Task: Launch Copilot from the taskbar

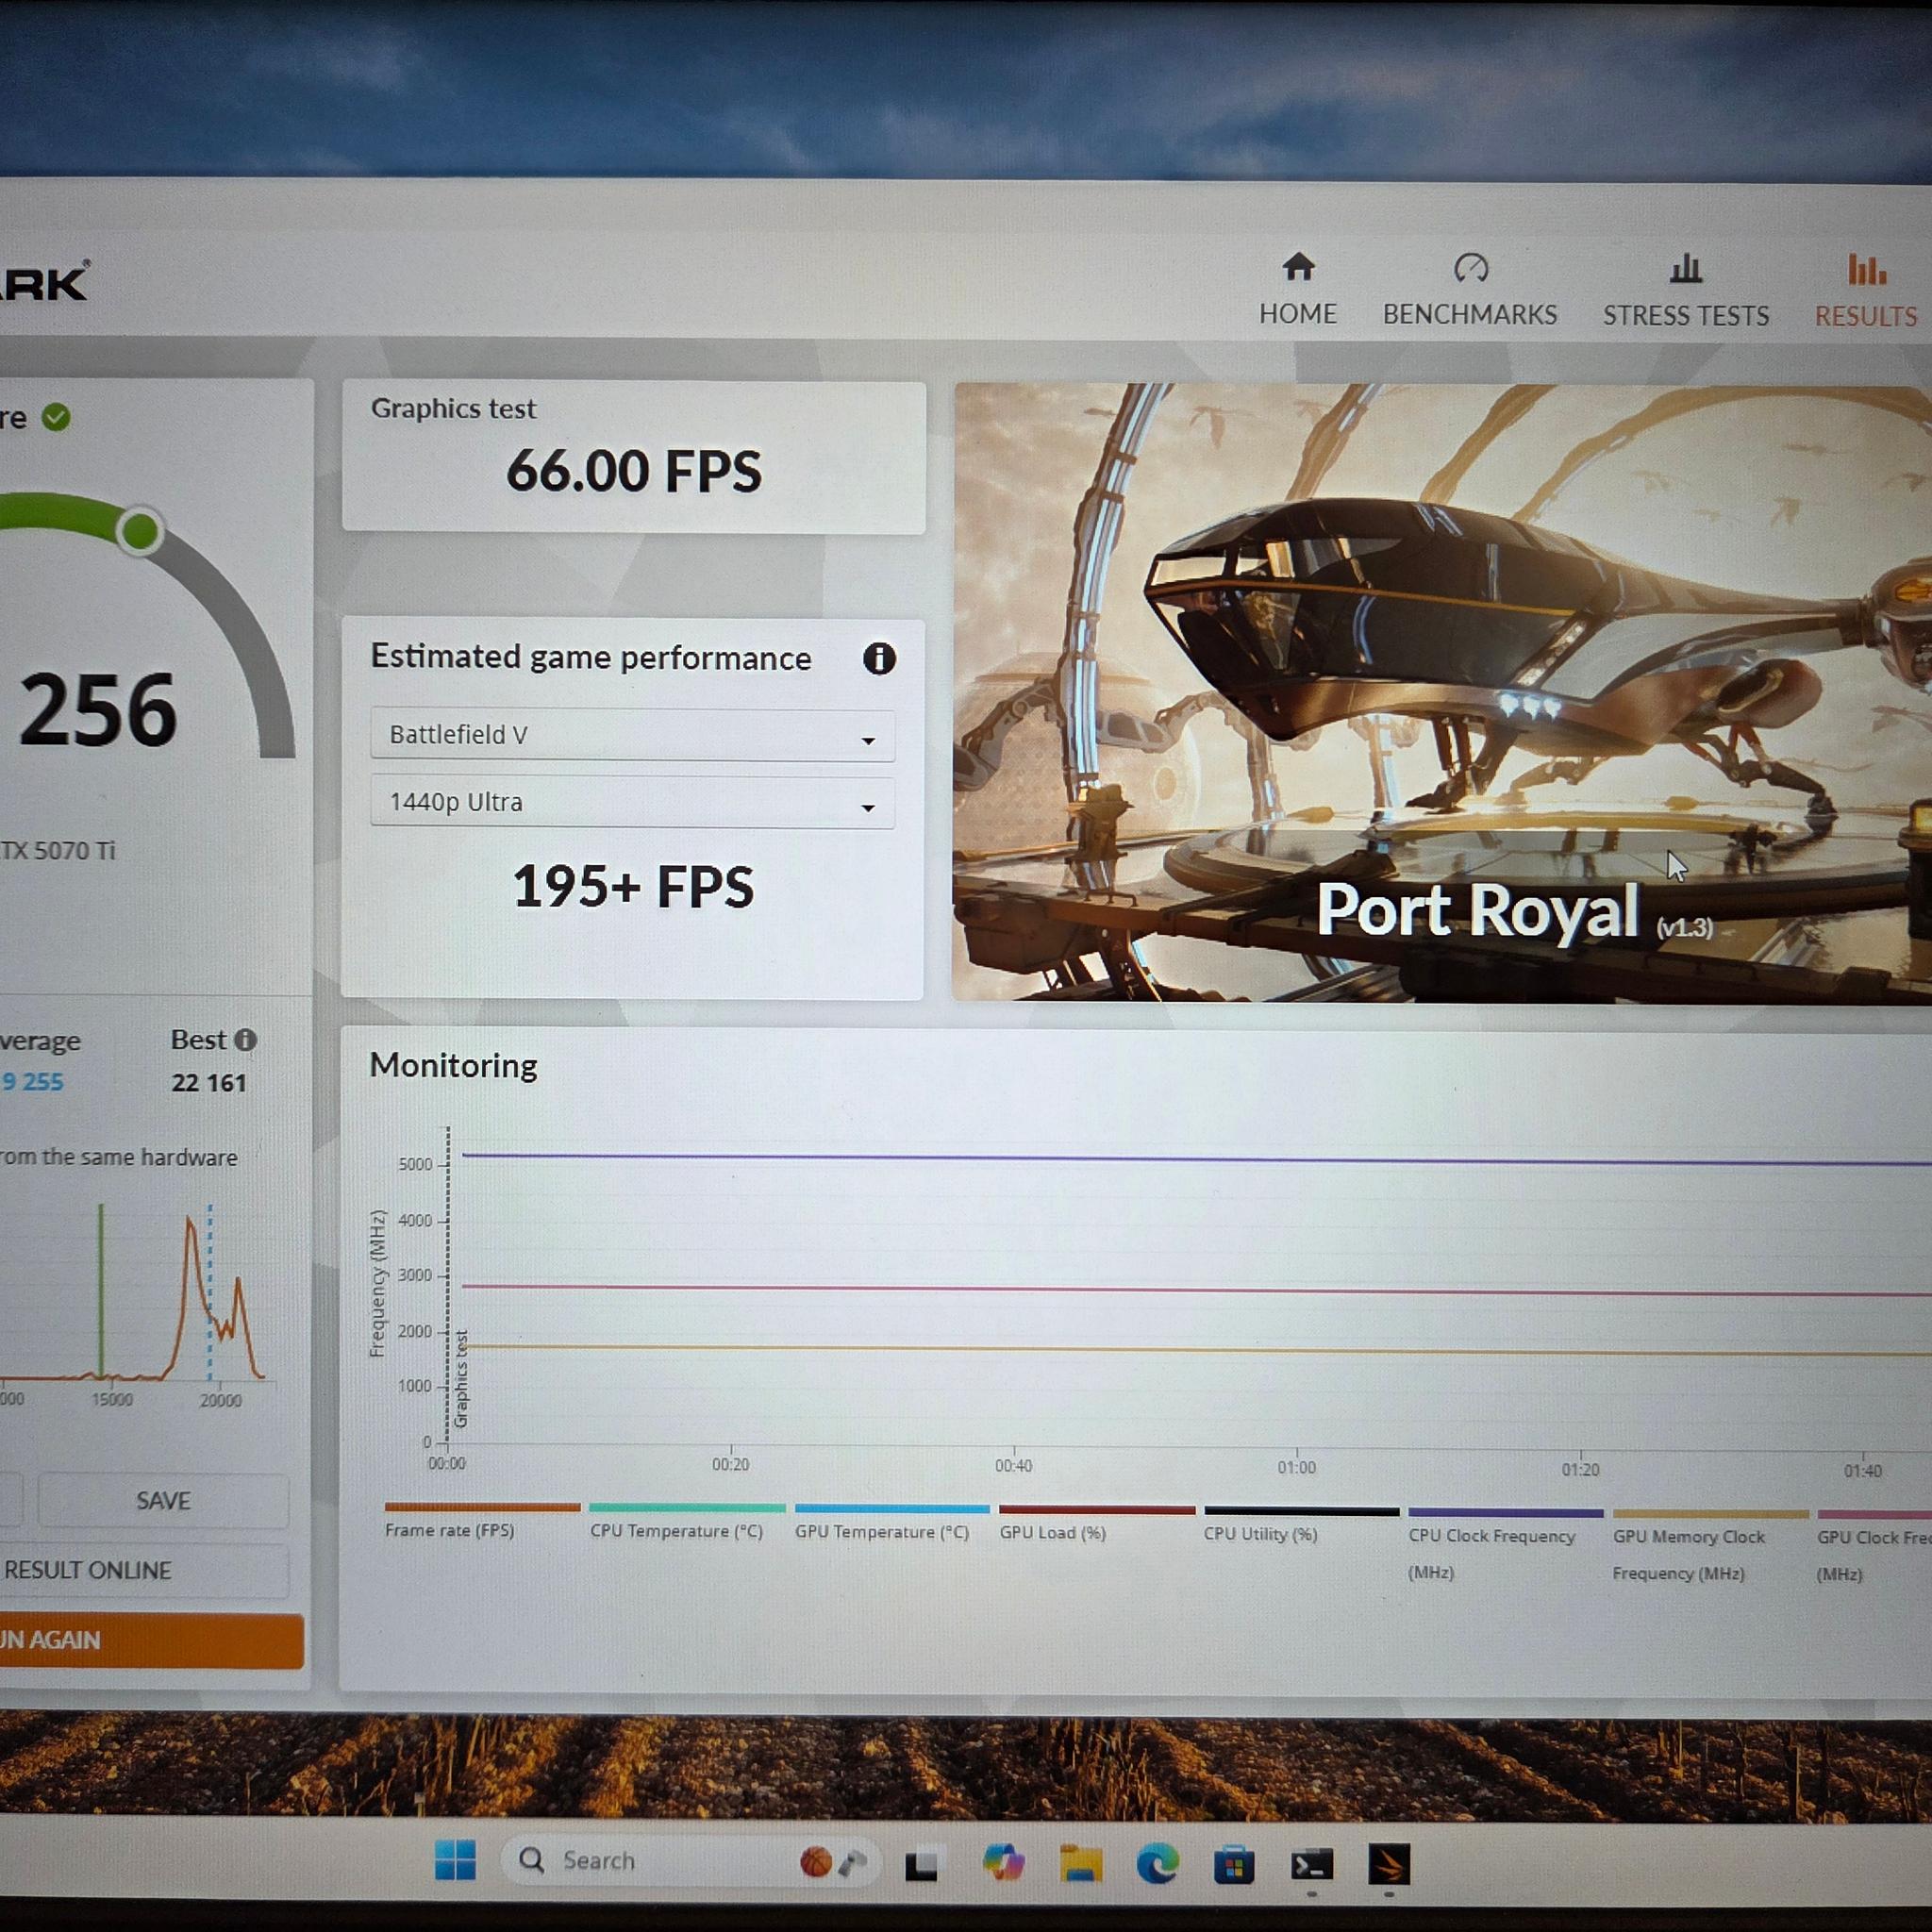Action: [x=1003, y=1864]
